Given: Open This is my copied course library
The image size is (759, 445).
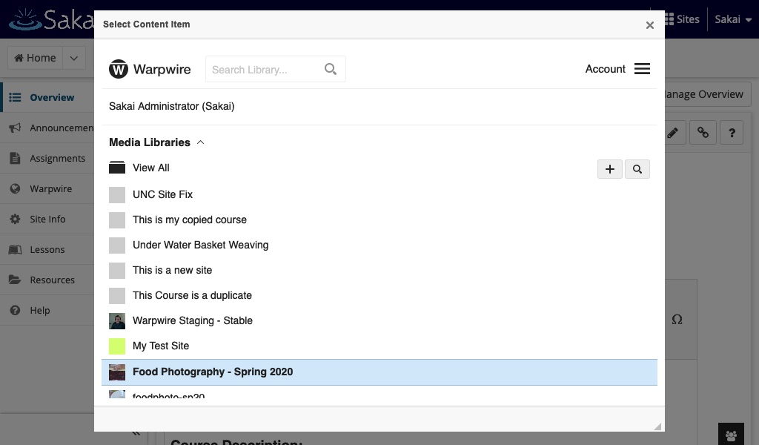Looking at the screenshot, I should (x=190, y=220).
